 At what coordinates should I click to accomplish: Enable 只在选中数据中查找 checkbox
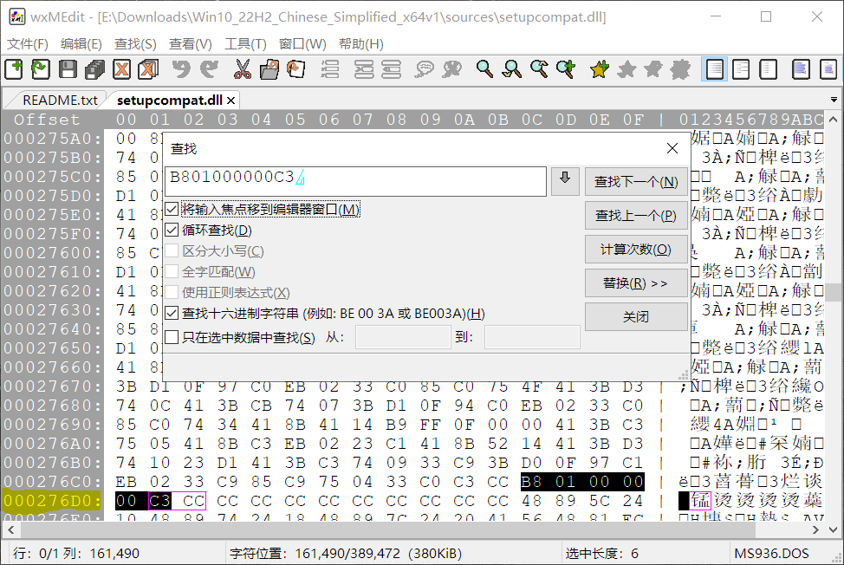click(172, 337)
